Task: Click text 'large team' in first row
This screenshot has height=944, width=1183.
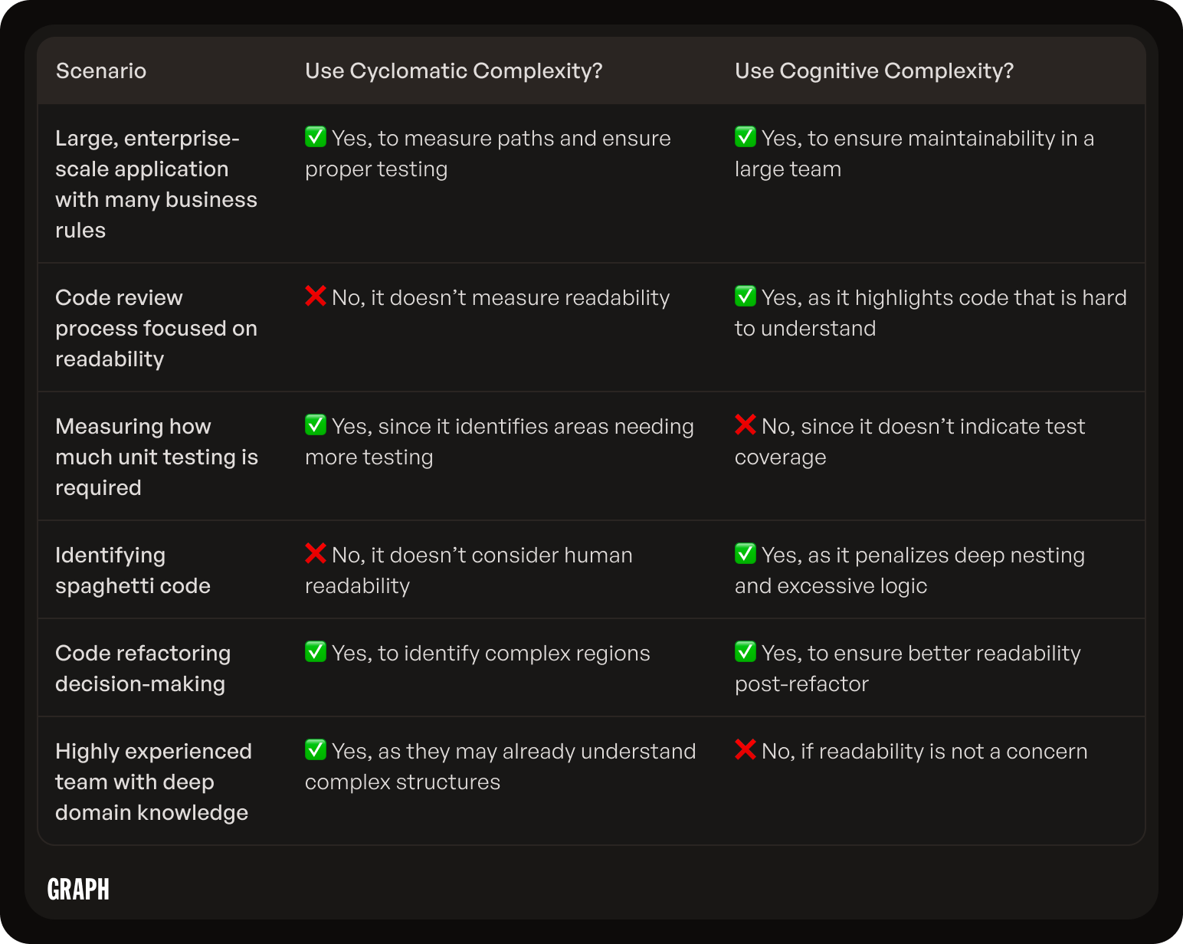Action: [x=788, y=169]
